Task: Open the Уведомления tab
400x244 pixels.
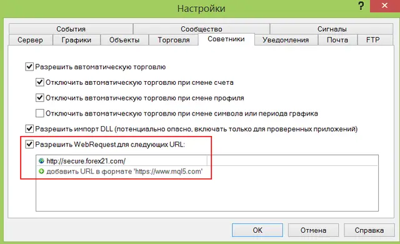Action: tap(286, 40)
